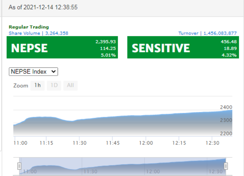244x176 pixels.
Task: Click the left navigator range handle
Action: click(x=19, y=166)
